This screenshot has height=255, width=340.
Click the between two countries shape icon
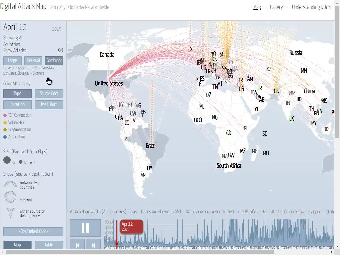click(x=10, y=184)
